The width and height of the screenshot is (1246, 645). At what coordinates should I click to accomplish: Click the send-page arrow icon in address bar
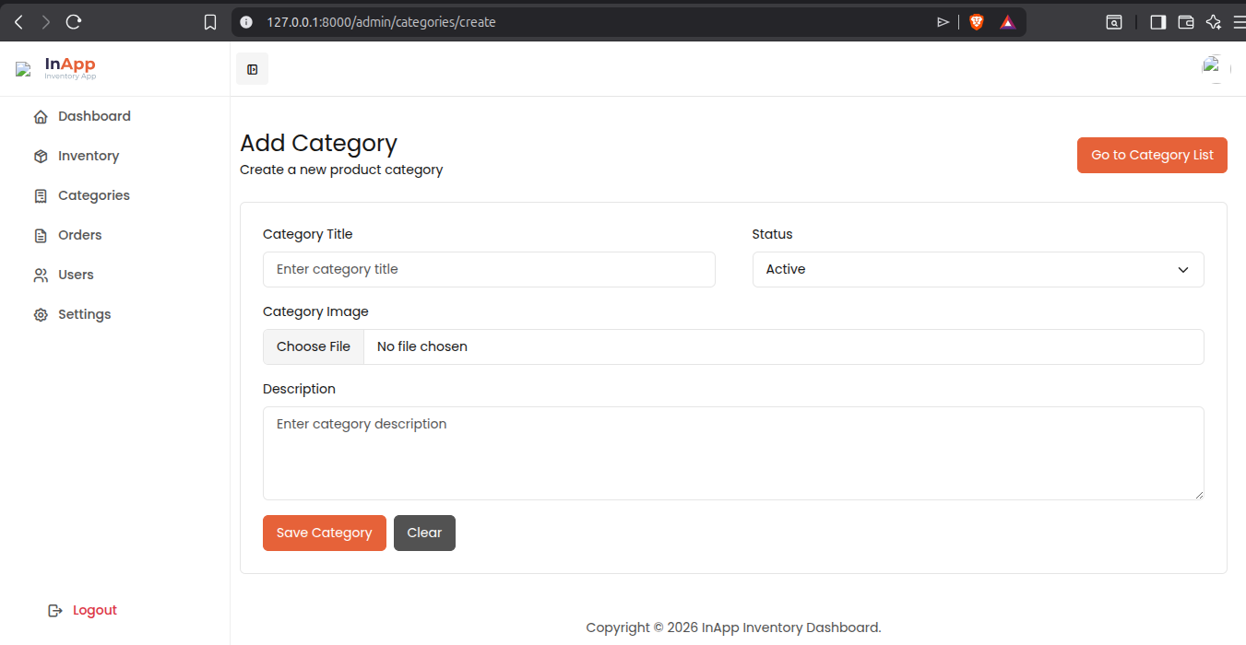(x=943, y=22)
